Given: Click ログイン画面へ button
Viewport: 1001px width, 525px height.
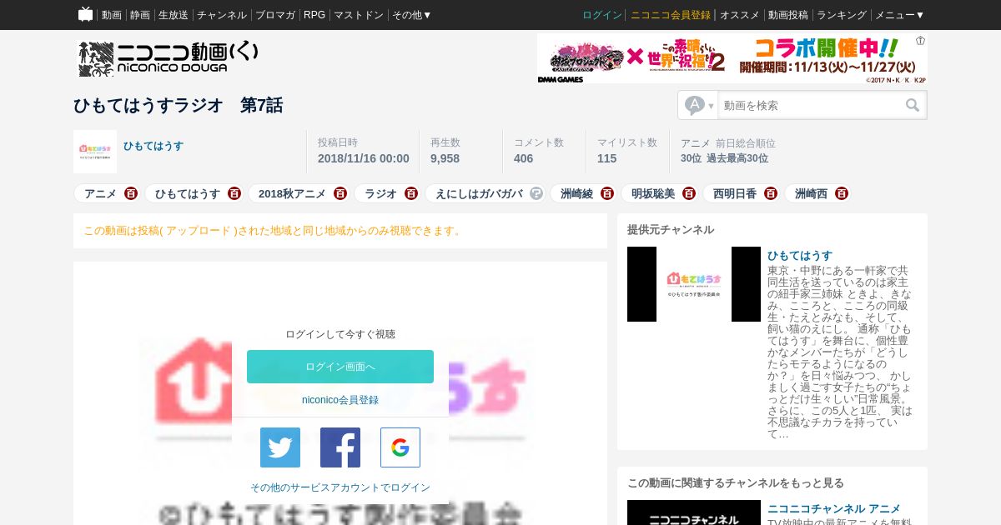Looking at the screenshot, I should click(340, 367).
